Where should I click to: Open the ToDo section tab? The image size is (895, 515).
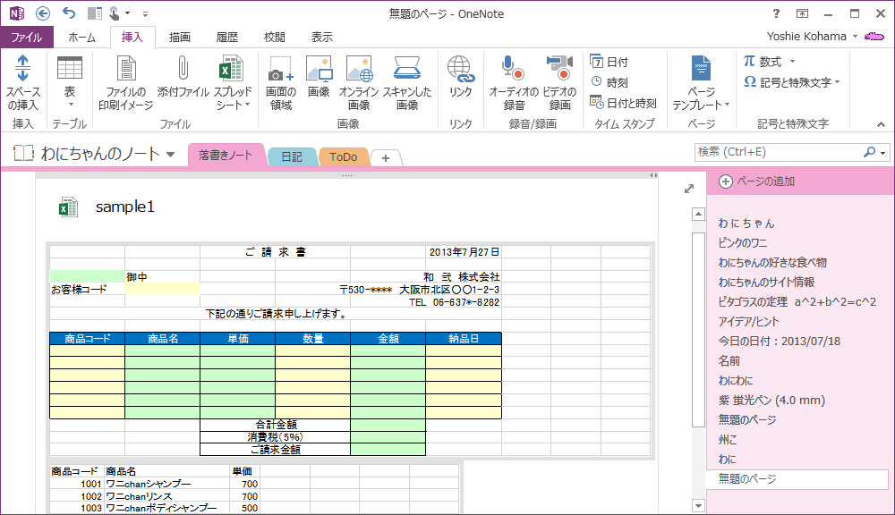(x=343, y=156)
